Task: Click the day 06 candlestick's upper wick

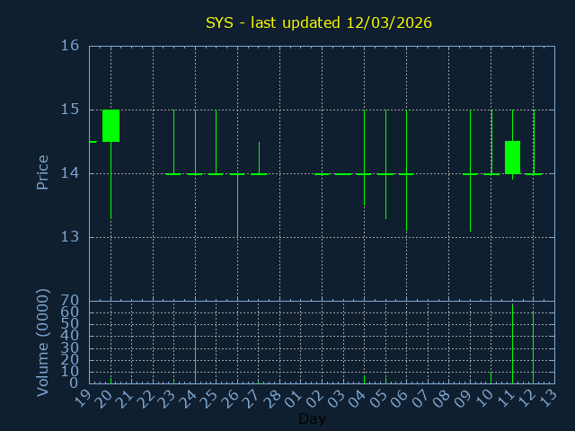Action: pos(406,141)
